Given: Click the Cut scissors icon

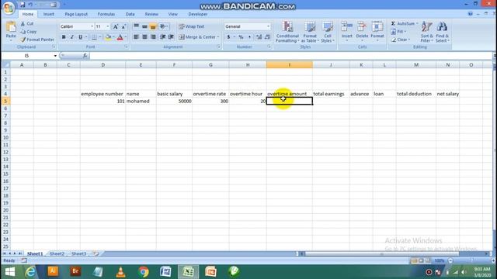Looking at the screenshot, I should (23, 24).
